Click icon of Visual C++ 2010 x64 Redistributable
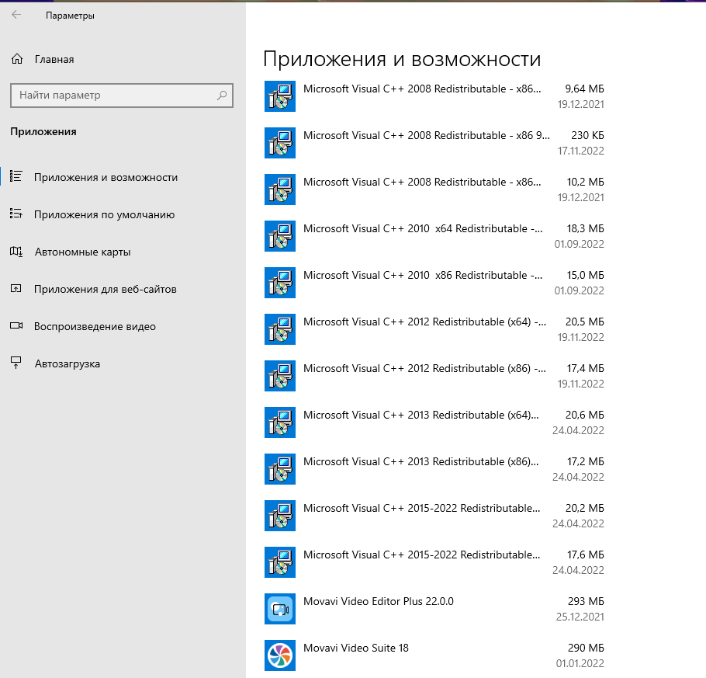 280,236
